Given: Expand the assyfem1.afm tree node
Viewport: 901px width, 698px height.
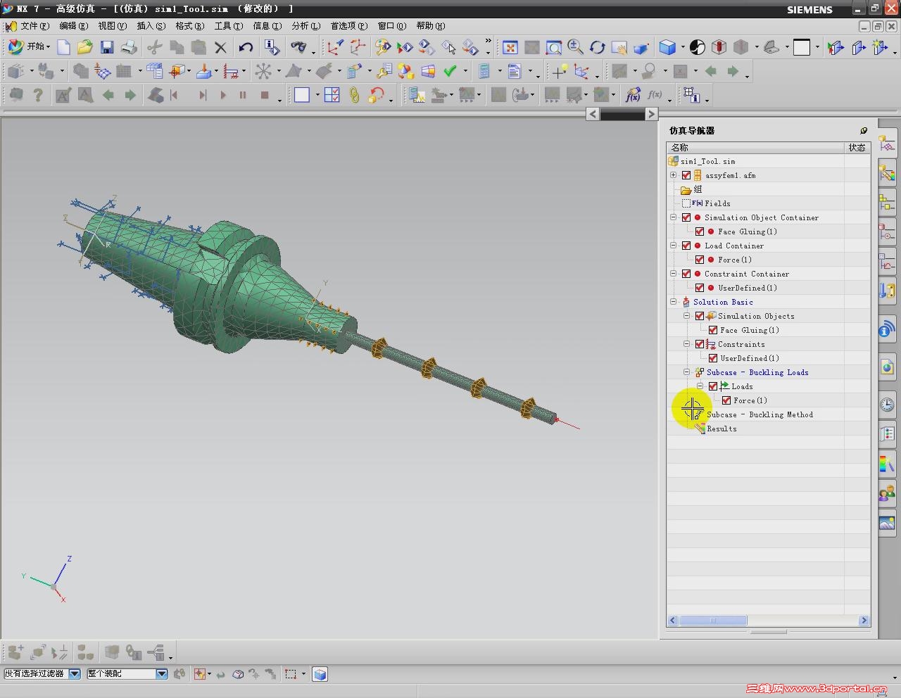Looking at the screenshot, I should pyautogui.click(x=674, y=175).
